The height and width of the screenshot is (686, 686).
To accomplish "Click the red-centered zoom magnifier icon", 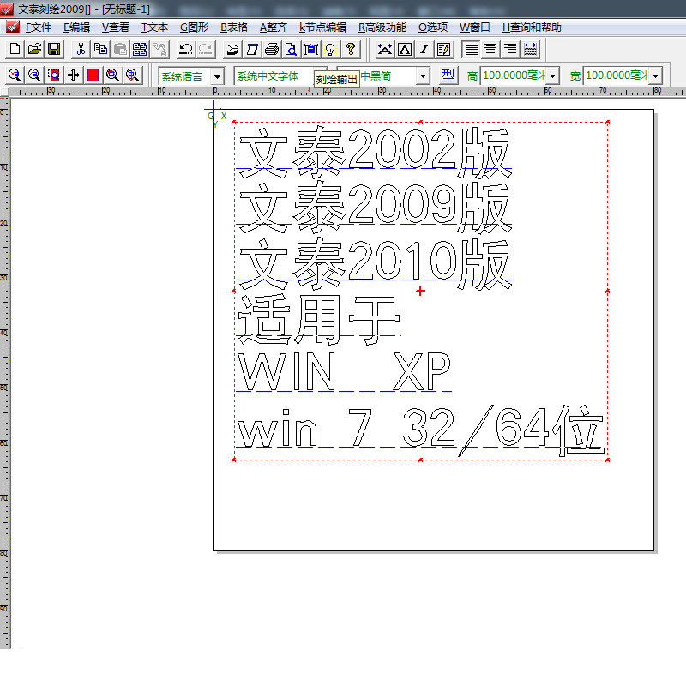I will 113,75.
